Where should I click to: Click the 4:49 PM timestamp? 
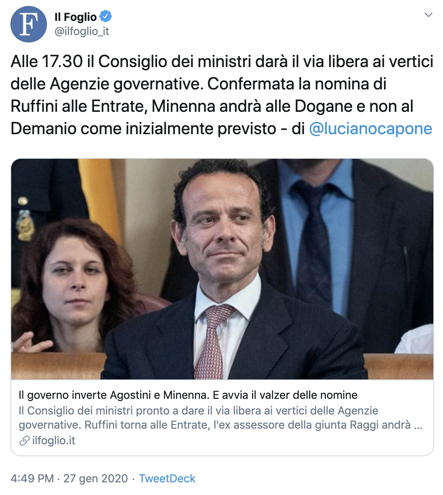32,479
